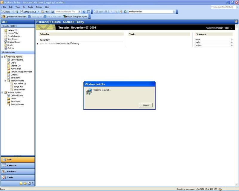Image resolution: width=239 pixels, height=191 pixels.
Task: Expand the outlook:today address dropdown
Action: pos(174,12)
